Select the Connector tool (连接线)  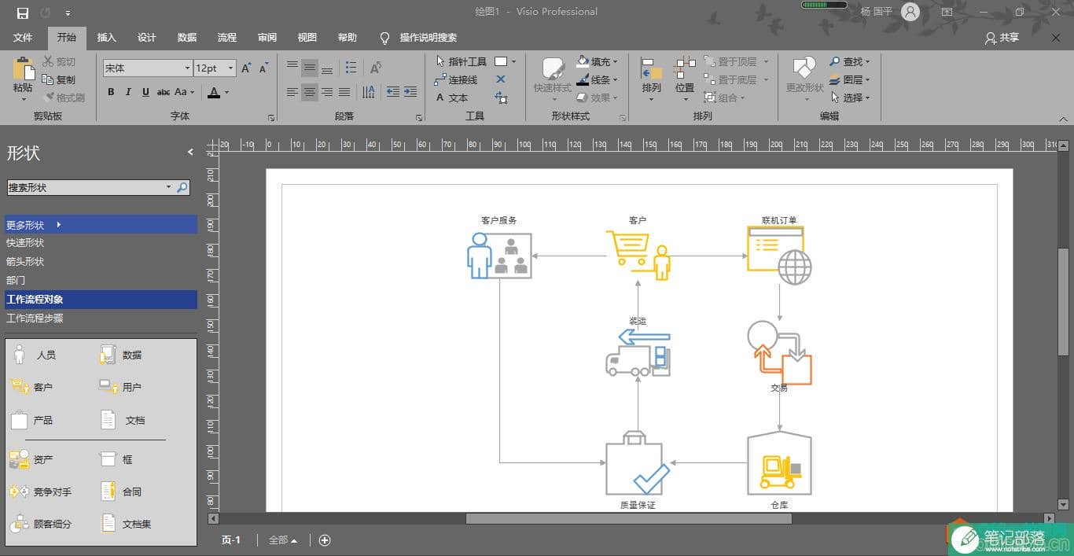tap(456, 79)
